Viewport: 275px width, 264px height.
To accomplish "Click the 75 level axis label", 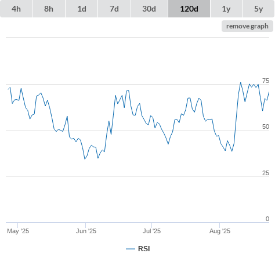I will 266,81.
